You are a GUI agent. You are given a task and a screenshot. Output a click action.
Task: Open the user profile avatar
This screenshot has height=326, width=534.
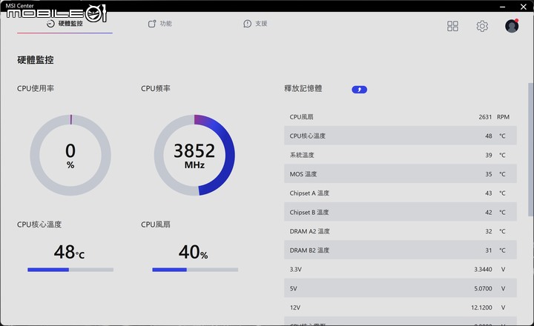click(512, 26)
